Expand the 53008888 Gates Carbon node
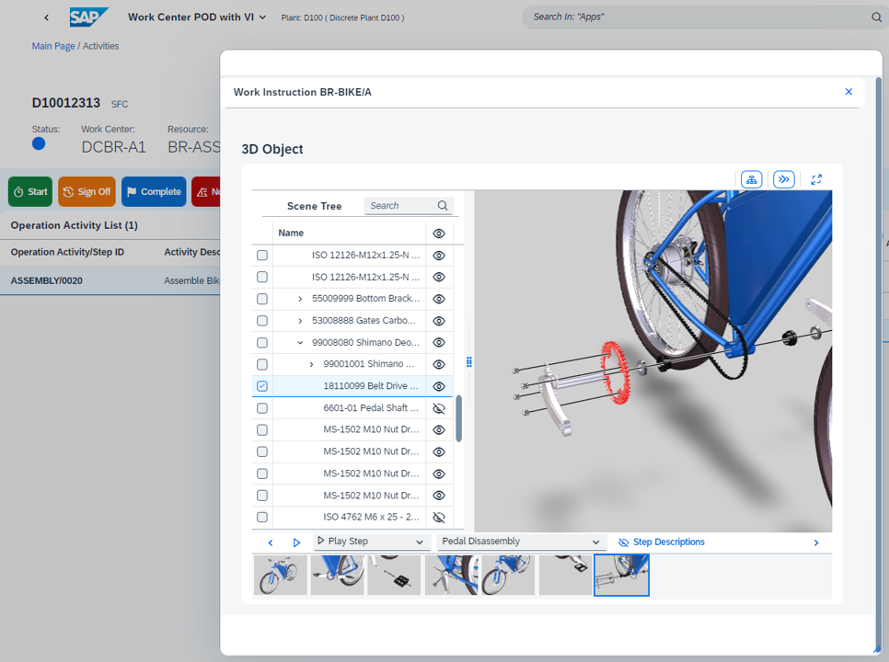 point(301,321)
